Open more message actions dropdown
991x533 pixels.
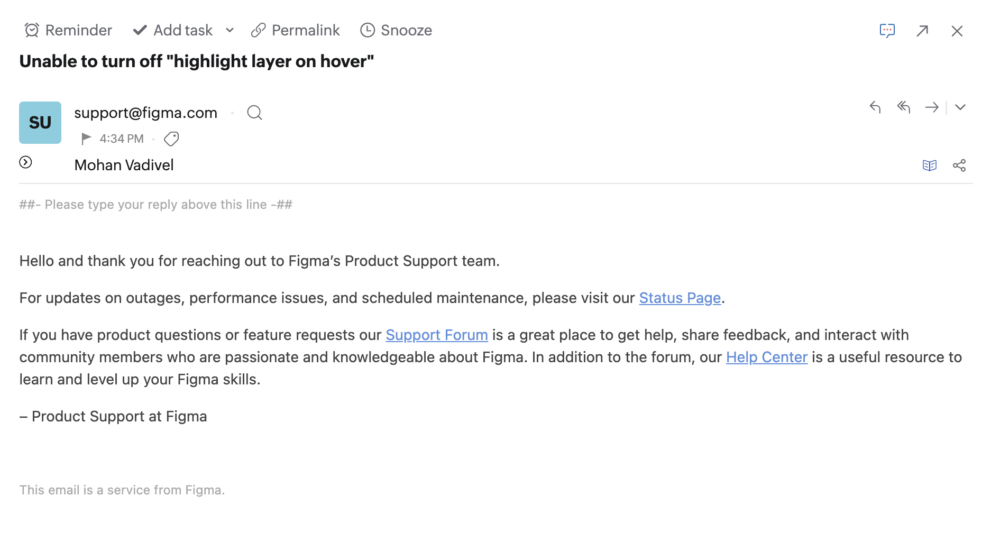point(960,107)
